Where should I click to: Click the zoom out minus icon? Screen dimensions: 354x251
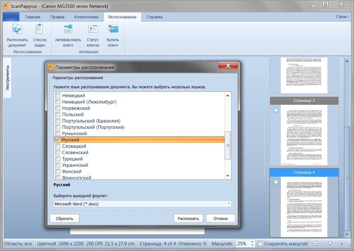(x=315, y=243)
